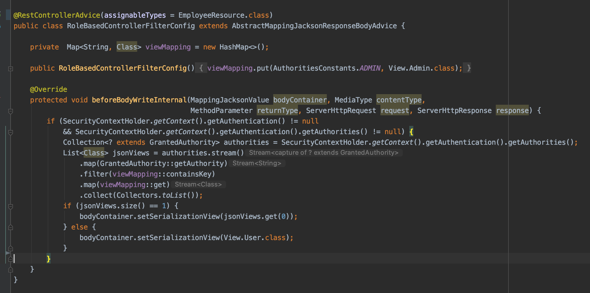
Task: Click the folded opening brace placeholder of constructor
Action: tap(201, 68)
